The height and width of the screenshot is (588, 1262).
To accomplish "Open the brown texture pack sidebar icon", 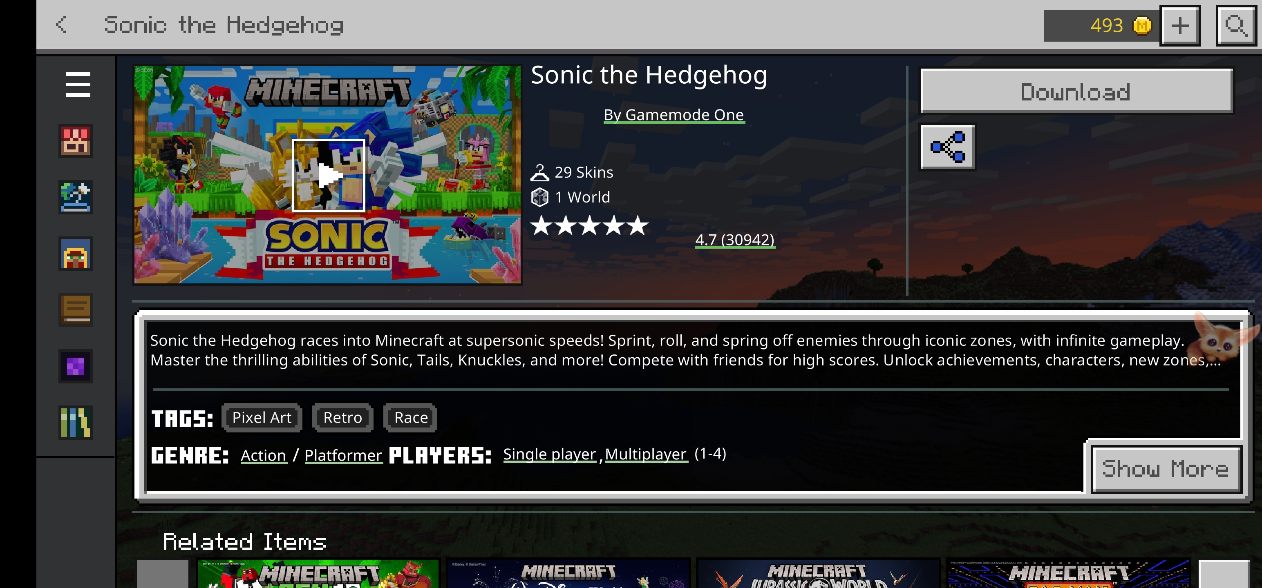I will point(76,310).
